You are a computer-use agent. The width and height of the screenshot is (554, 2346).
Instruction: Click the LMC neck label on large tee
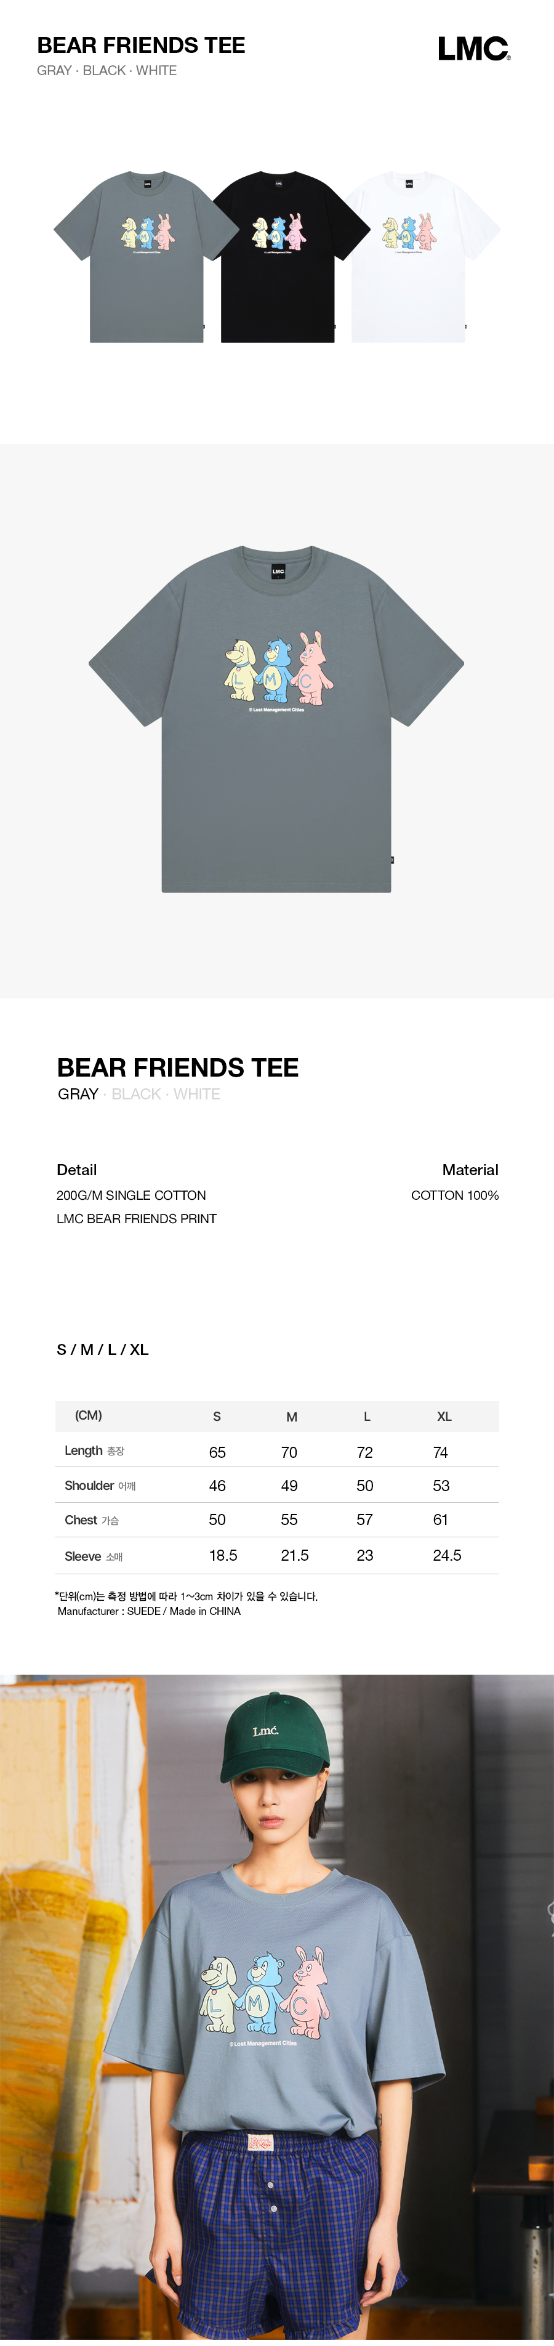click(278, 571)
